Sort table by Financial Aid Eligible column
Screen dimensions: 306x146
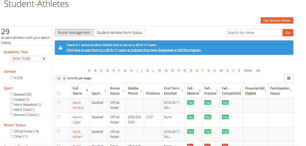click(265, 91)
